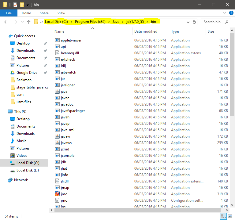Expand the ribbon with chevron
The width and height of the screenshot is (235, 220).
tap(225, 13)
